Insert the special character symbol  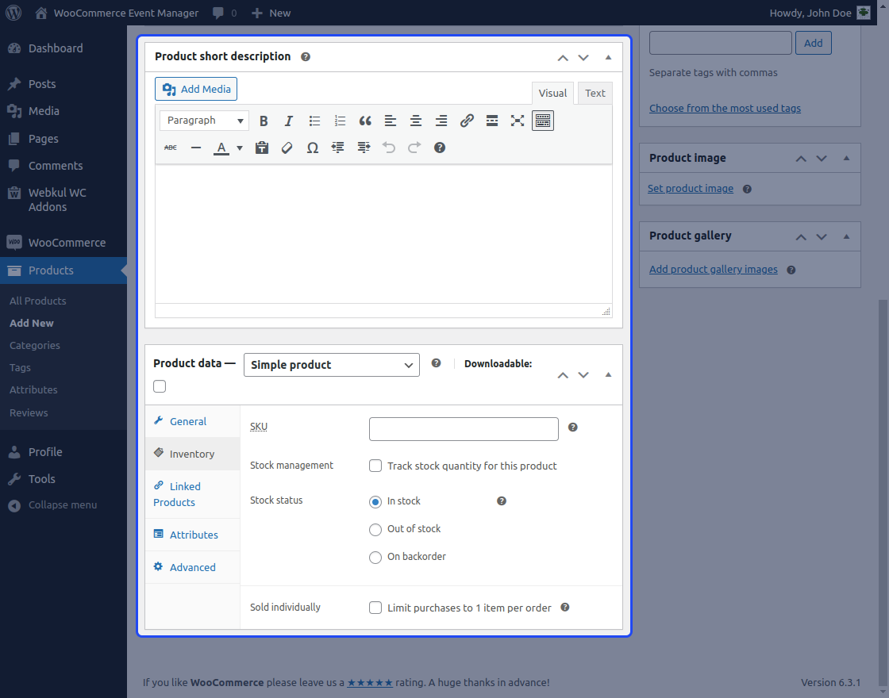(312, 148)
